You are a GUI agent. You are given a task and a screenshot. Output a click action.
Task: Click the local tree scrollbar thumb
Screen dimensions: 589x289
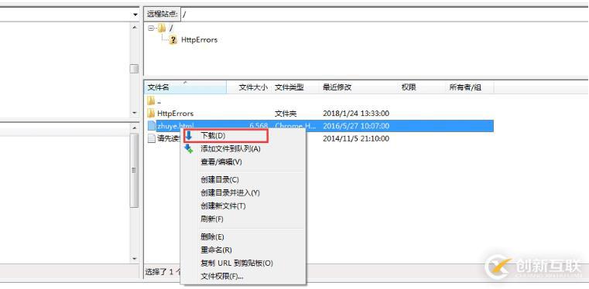pyautogui.click(x=135, y=69)
